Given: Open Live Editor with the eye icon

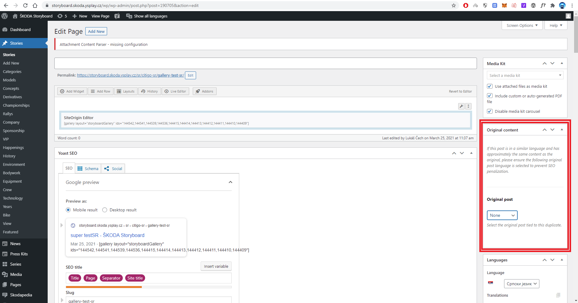Looking at the screenshot, I should click(175, 91).
